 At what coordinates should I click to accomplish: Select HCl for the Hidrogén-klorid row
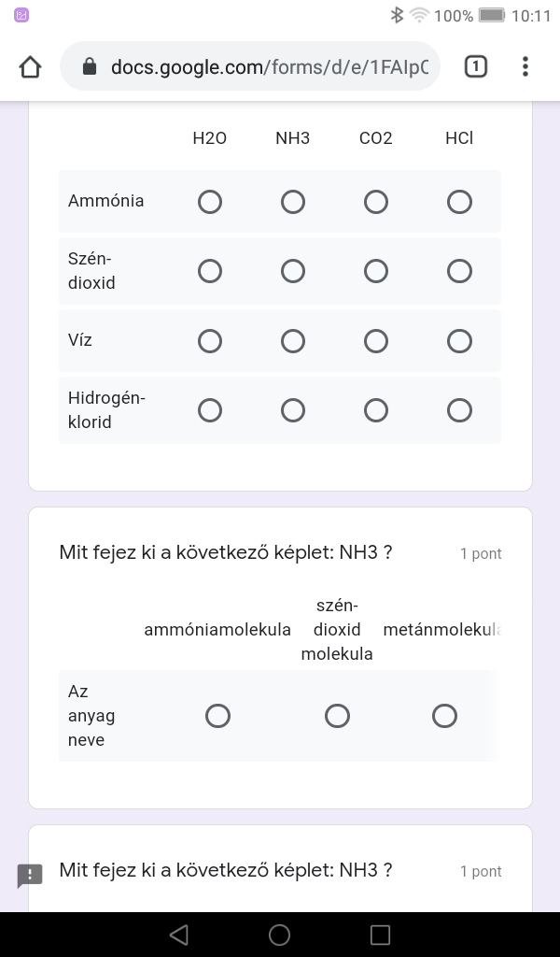tap(459, 410)
